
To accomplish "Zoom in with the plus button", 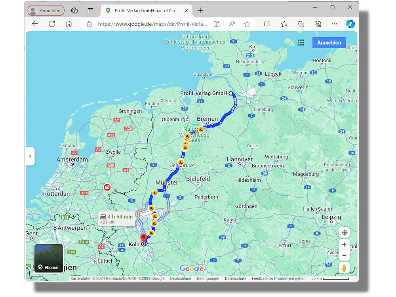I will 344,244.
